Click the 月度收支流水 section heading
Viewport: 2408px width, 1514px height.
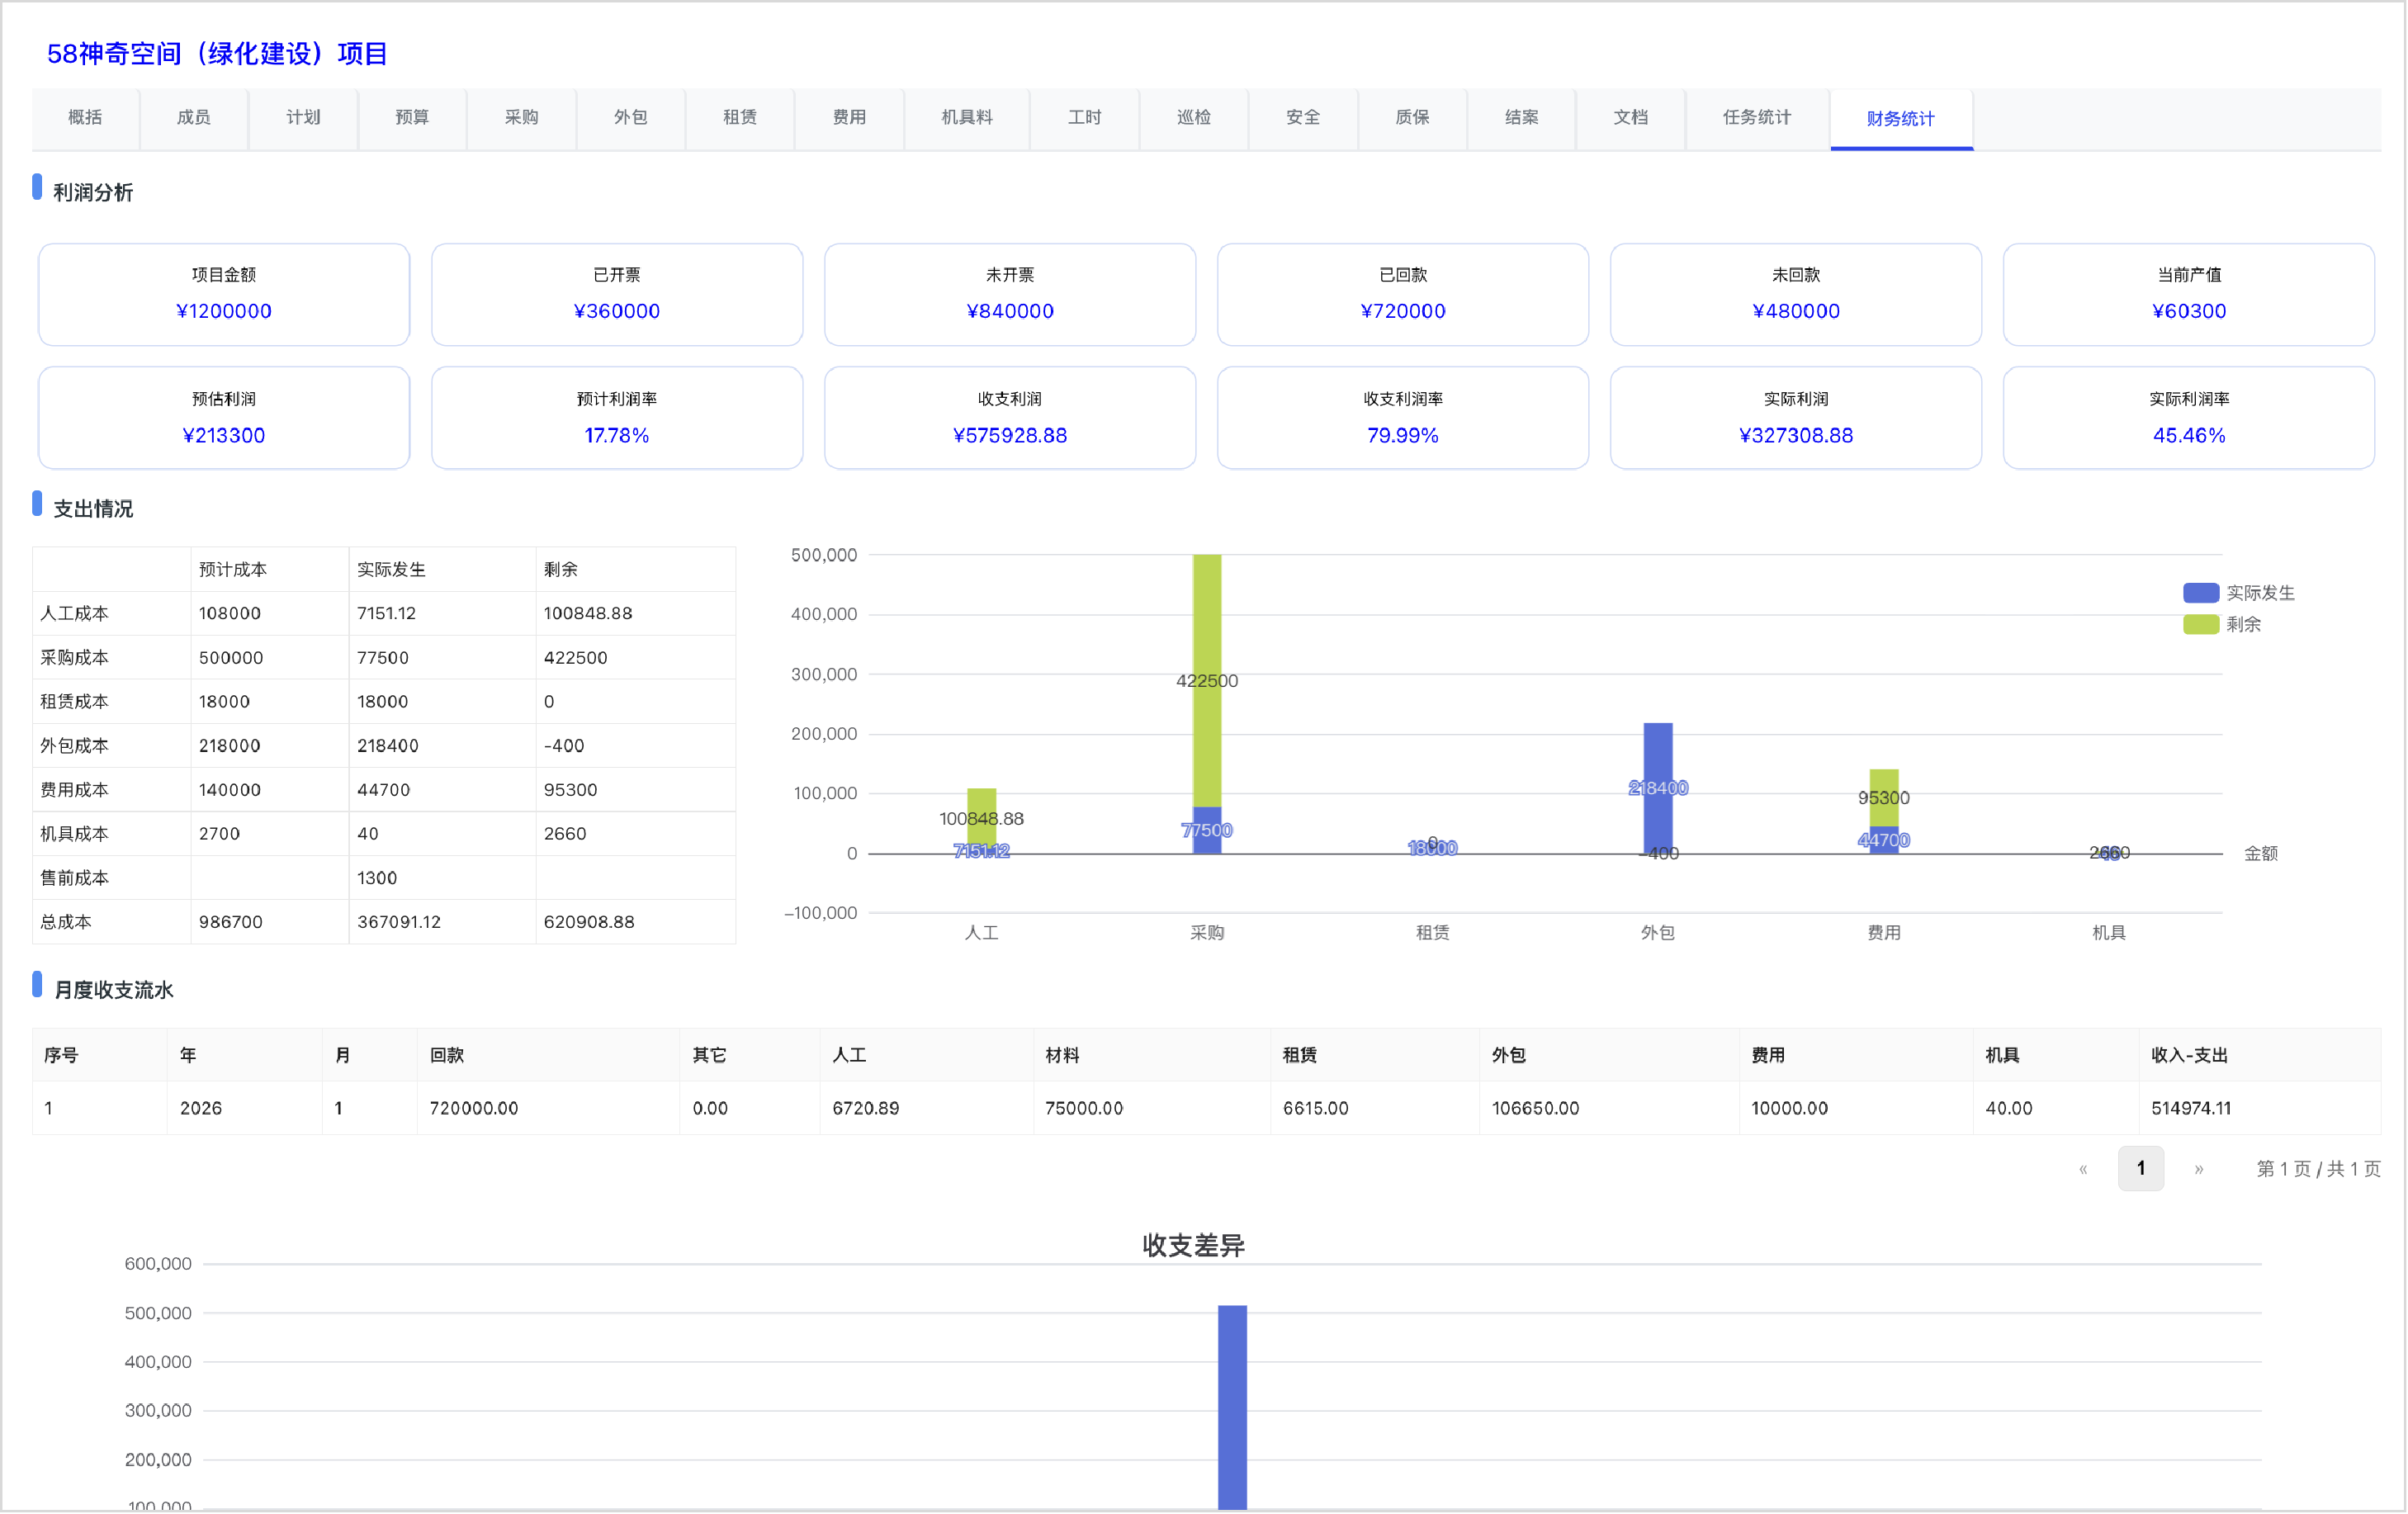[113, 990]
